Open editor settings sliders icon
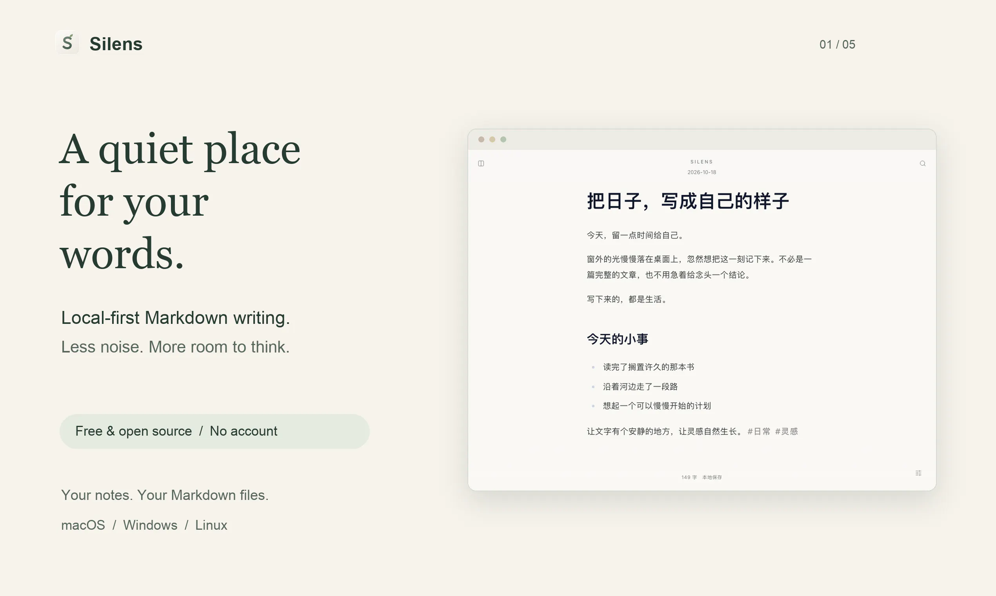This screenshot has height=596, width=996. (918, 473)
